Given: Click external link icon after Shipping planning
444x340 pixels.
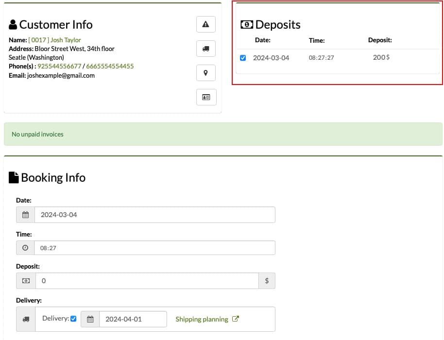Looking at the screenshot, I should [235, 319].
